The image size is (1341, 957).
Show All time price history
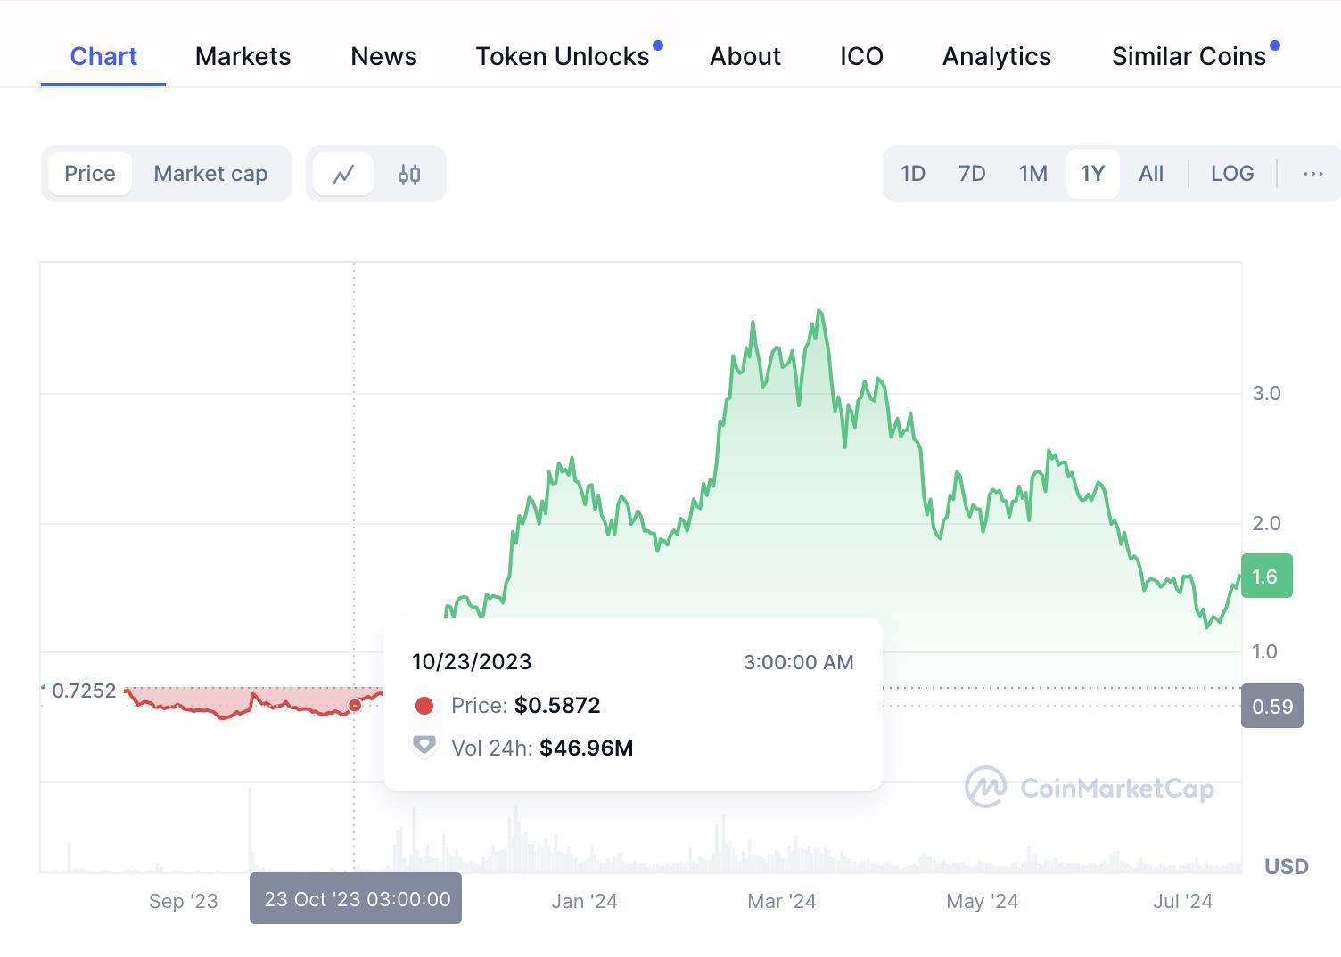pos(1151,174)
